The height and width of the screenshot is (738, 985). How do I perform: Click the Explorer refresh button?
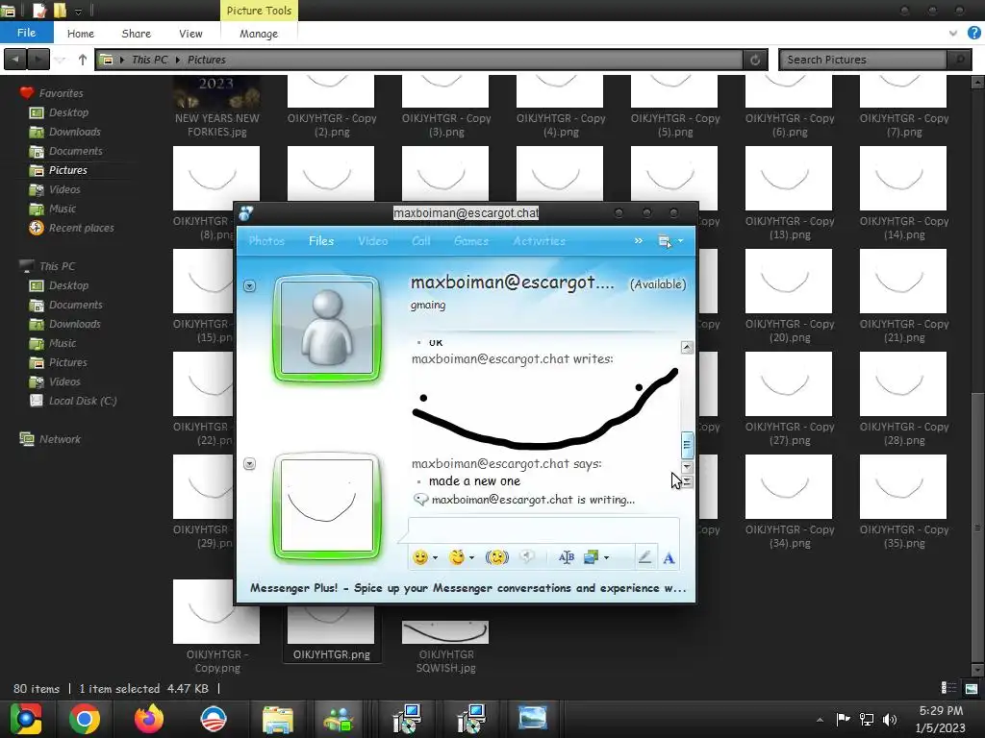755,60
